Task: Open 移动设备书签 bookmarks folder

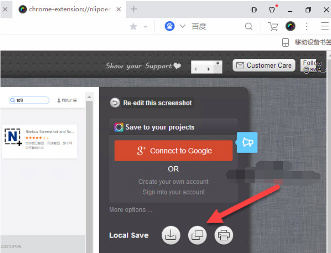Action: (x=313, y=42)
